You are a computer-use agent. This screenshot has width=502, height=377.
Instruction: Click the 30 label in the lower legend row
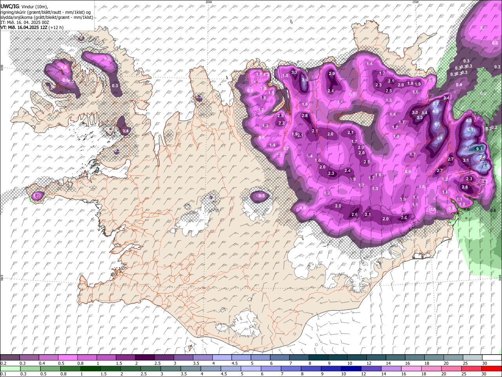point(485,374)
